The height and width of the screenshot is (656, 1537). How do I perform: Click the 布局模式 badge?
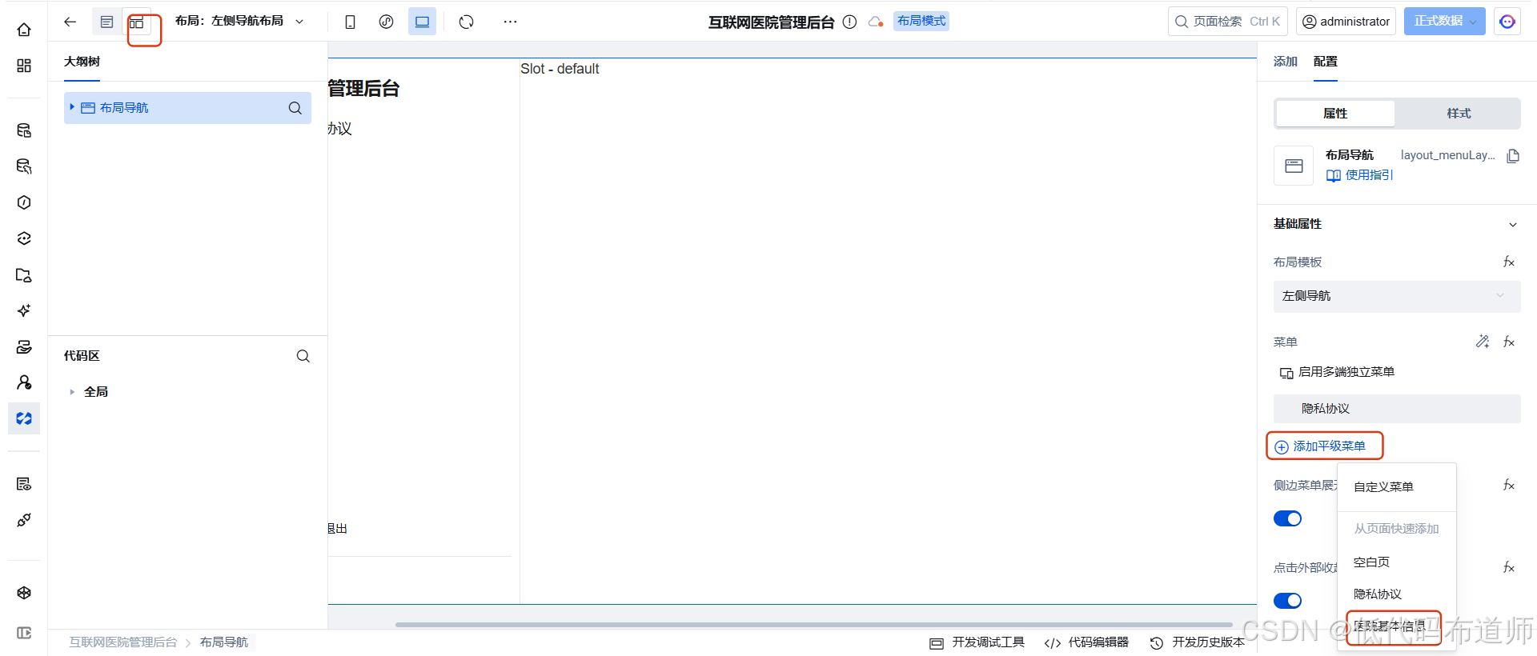[x=921, y=21]
